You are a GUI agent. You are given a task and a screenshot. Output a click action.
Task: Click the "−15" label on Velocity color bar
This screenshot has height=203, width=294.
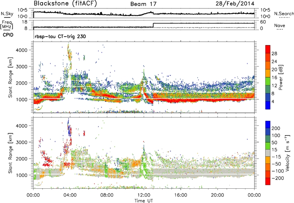pyautogui.click(x=276, y=157)
